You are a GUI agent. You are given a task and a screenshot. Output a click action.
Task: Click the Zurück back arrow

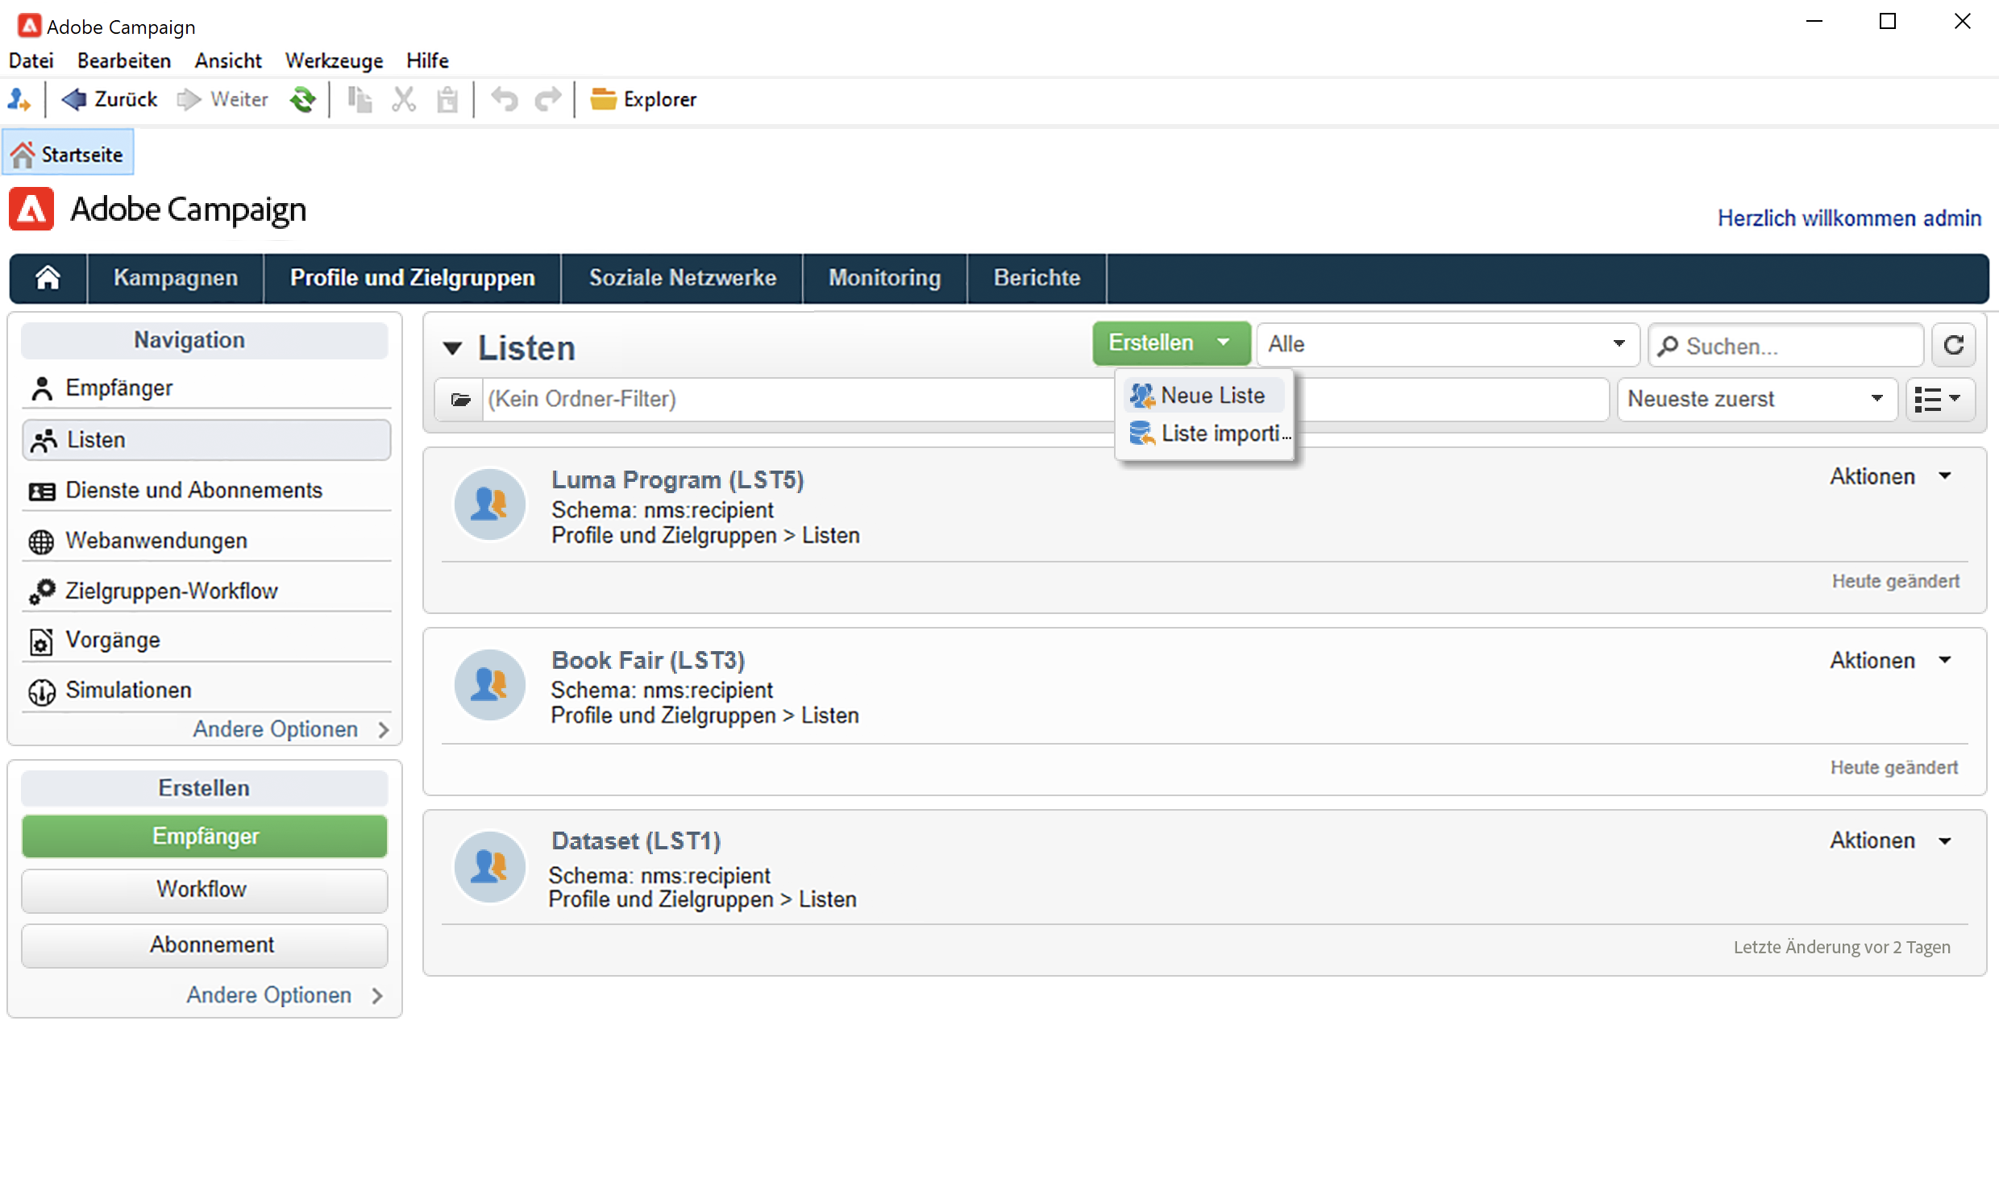click(x=74, y=99)
